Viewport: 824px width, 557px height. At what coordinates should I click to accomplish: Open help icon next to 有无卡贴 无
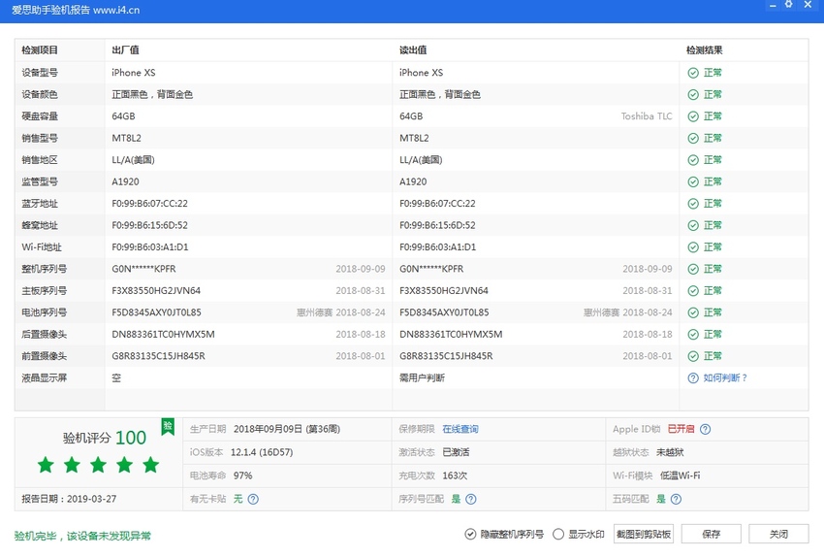(253, 499)
